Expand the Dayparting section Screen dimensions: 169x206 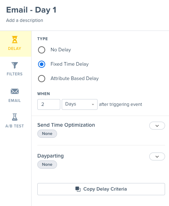(157, 156)
